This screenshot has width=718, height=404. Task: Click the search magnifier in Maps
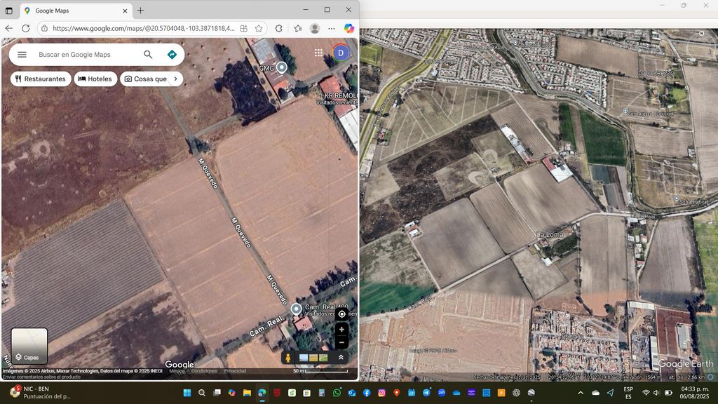(148, 55)
